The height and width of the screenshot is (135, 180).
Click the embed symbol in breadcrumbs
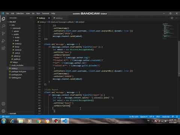tap(80, 22)
